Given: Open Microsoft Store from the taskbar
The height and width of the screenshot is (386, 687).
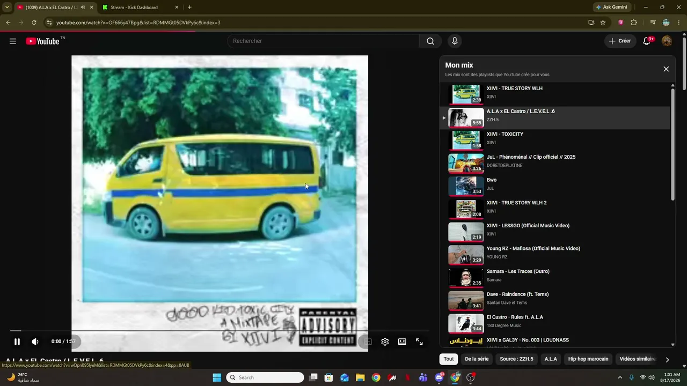Looking at the screenshot, I should coord(329,377).
